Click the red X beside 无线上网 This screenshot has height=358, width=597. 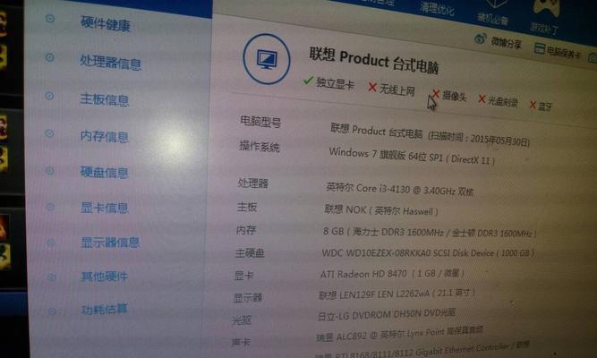[x=372, y=87]
